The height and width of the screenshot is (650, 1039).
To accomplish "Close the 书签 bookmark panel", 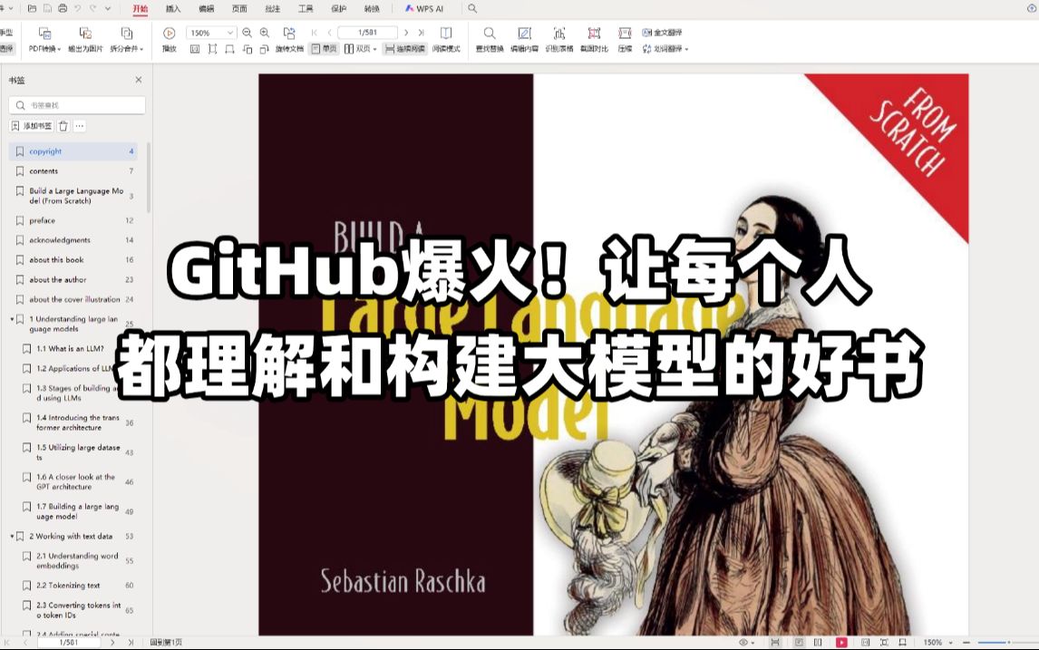I will point(139,80).
